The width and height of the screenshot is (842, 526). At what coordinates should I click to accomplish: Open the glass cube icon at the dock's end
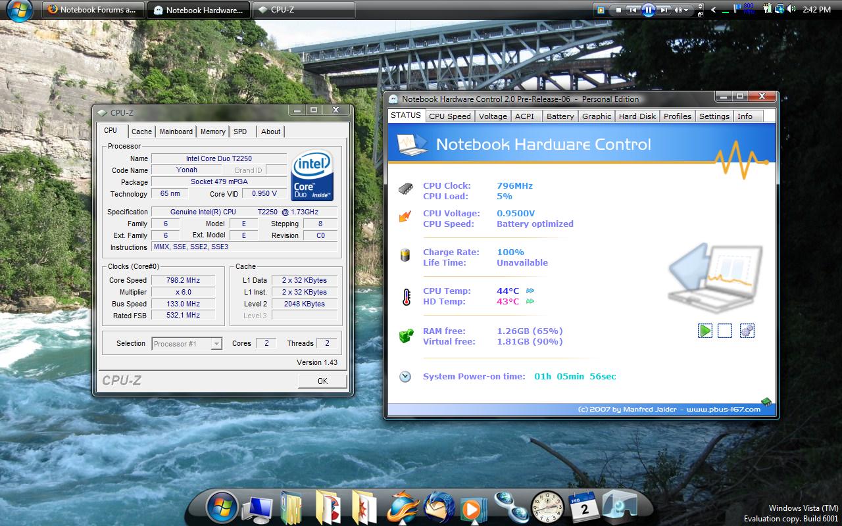619,506
